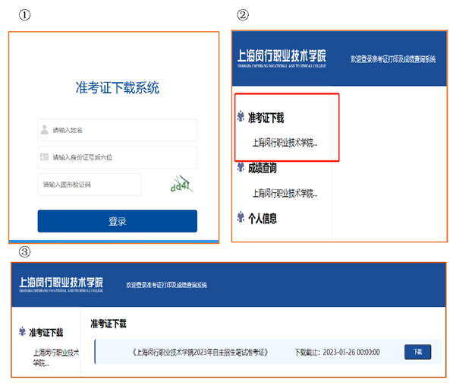Click the icon beside 准考证下载 in panel ③ sidebar
The image size is (456, 389).
(23, 332)
